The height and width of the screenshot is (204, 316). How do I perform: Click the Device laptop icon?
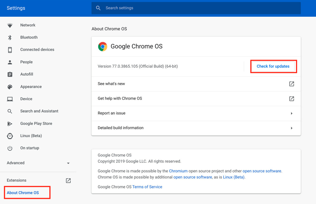10,99
